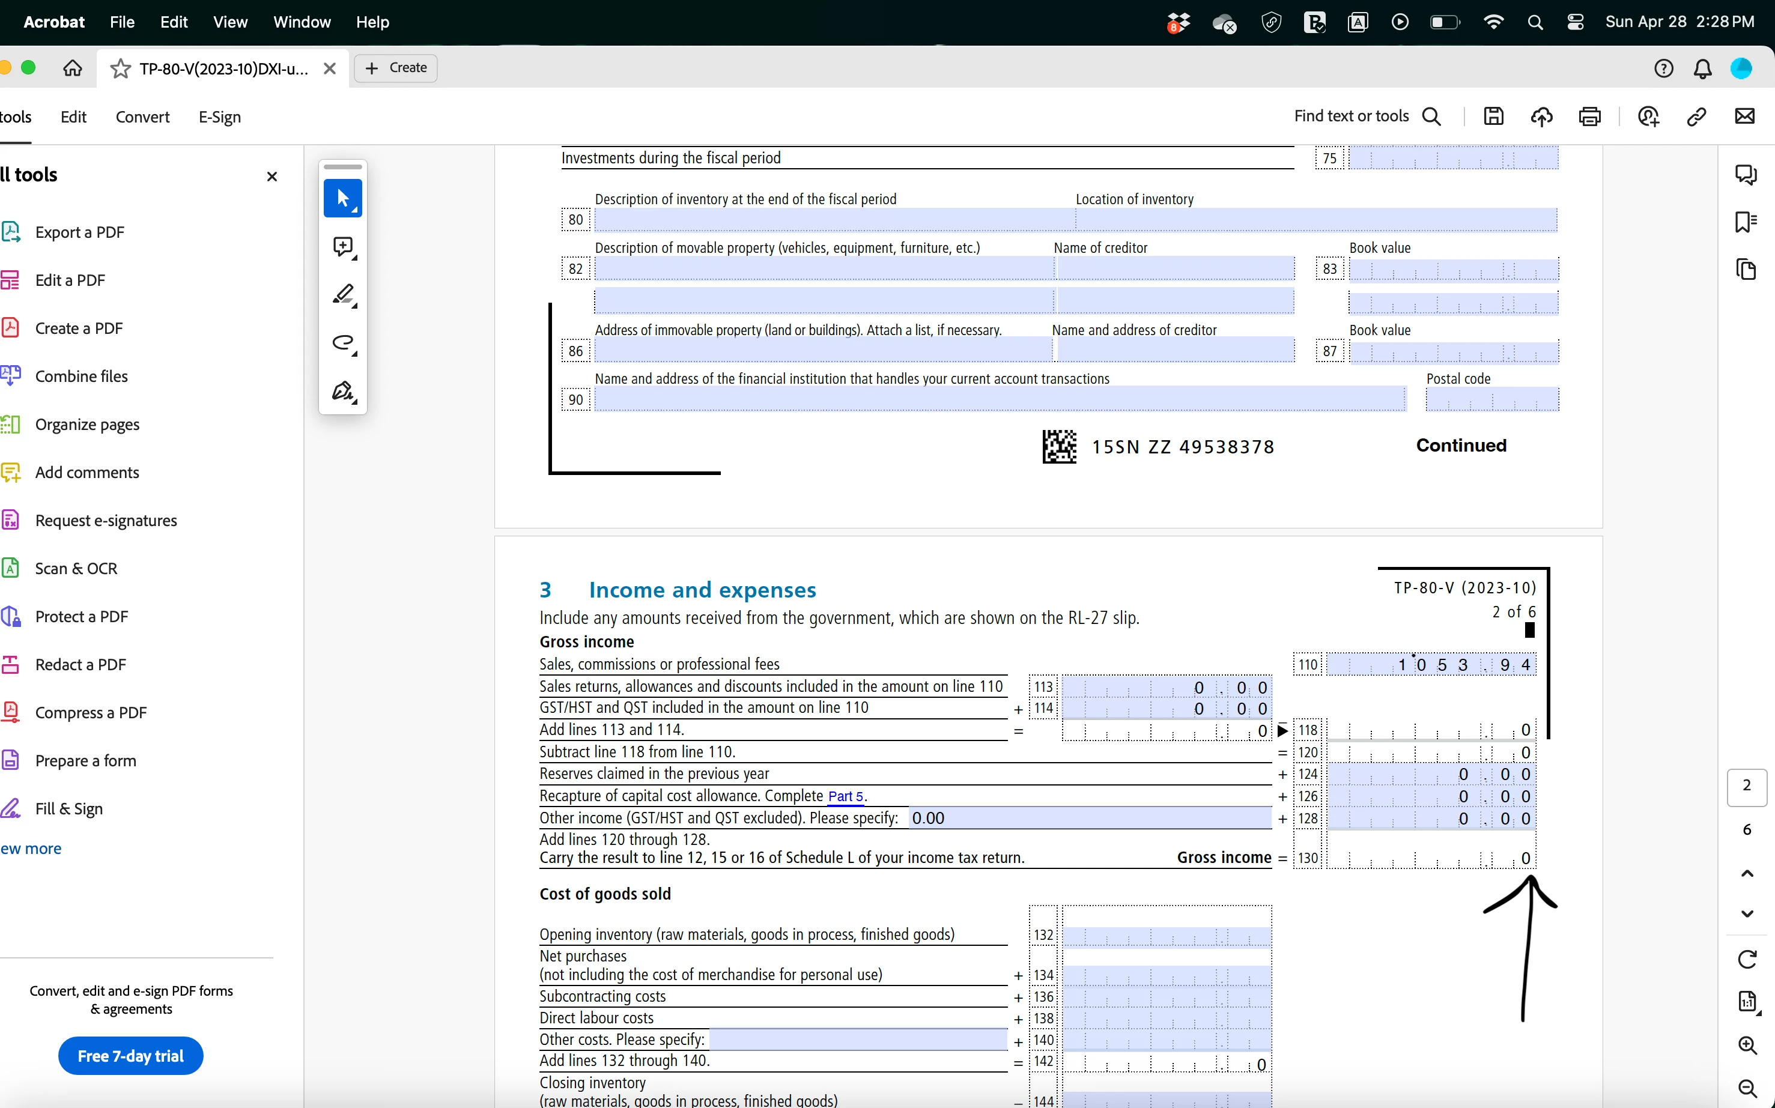This screenshot has height=1108, width=1775.
Task: Print the document with printer icon
Action: click(x=1589, y=117)
